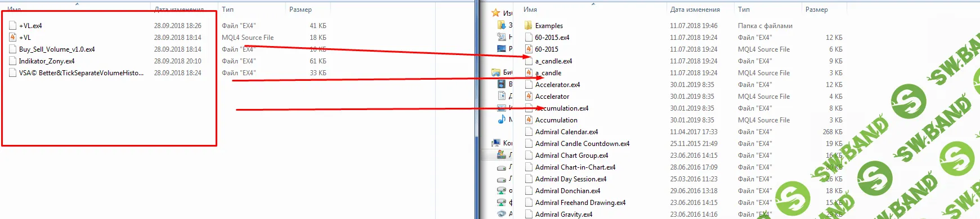The height and width of the screenshot is (219, 980).
Task: Select the Accelerator MQL4 source file icon
Action: (528, 96)
